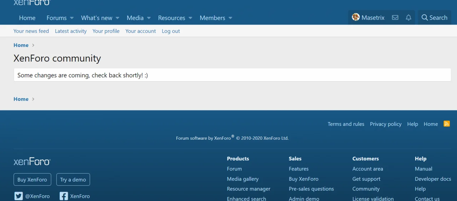This screenshot has height=201, width=457.
Task: Open Privacy policy
Action: click(x=386, y=124)
